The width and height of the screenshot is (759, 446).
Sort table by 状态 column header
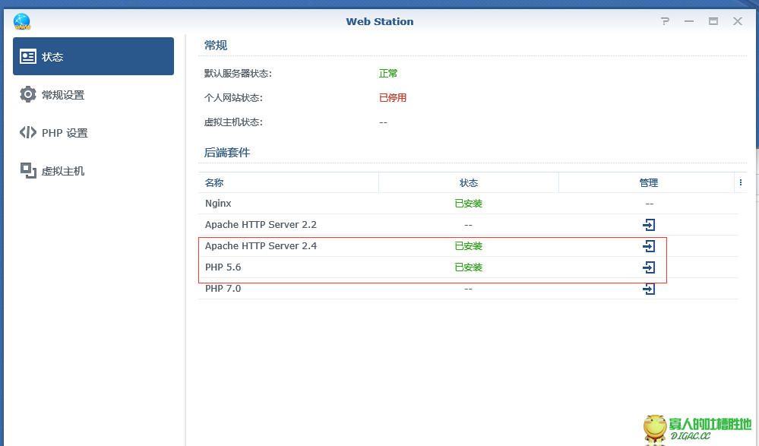pyautogui.click(x=469, y=182)
